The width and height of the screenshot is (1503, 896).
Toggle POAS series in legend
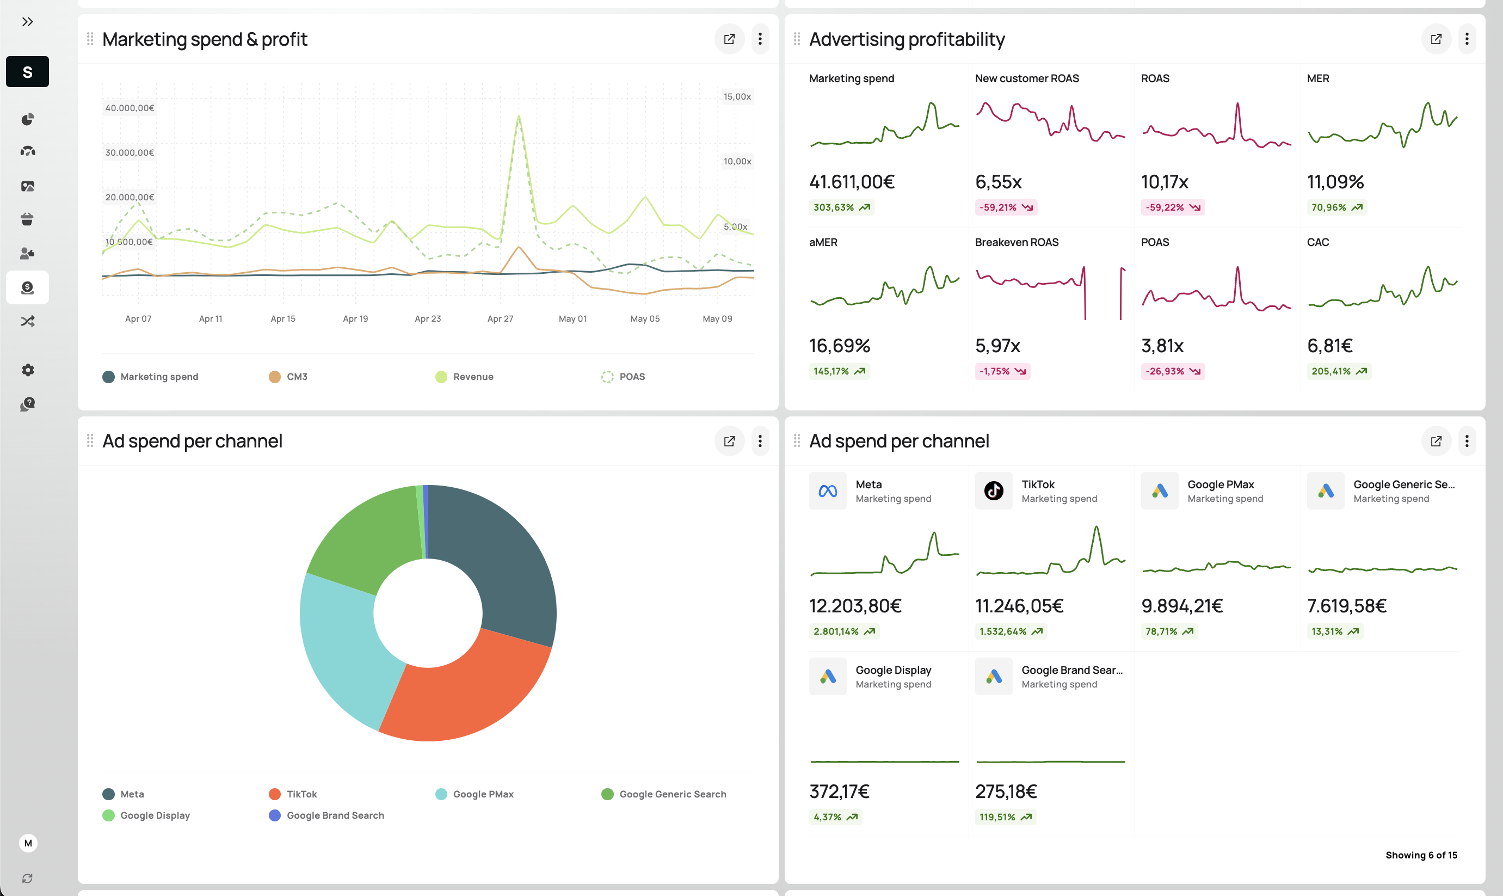[623, 377]
